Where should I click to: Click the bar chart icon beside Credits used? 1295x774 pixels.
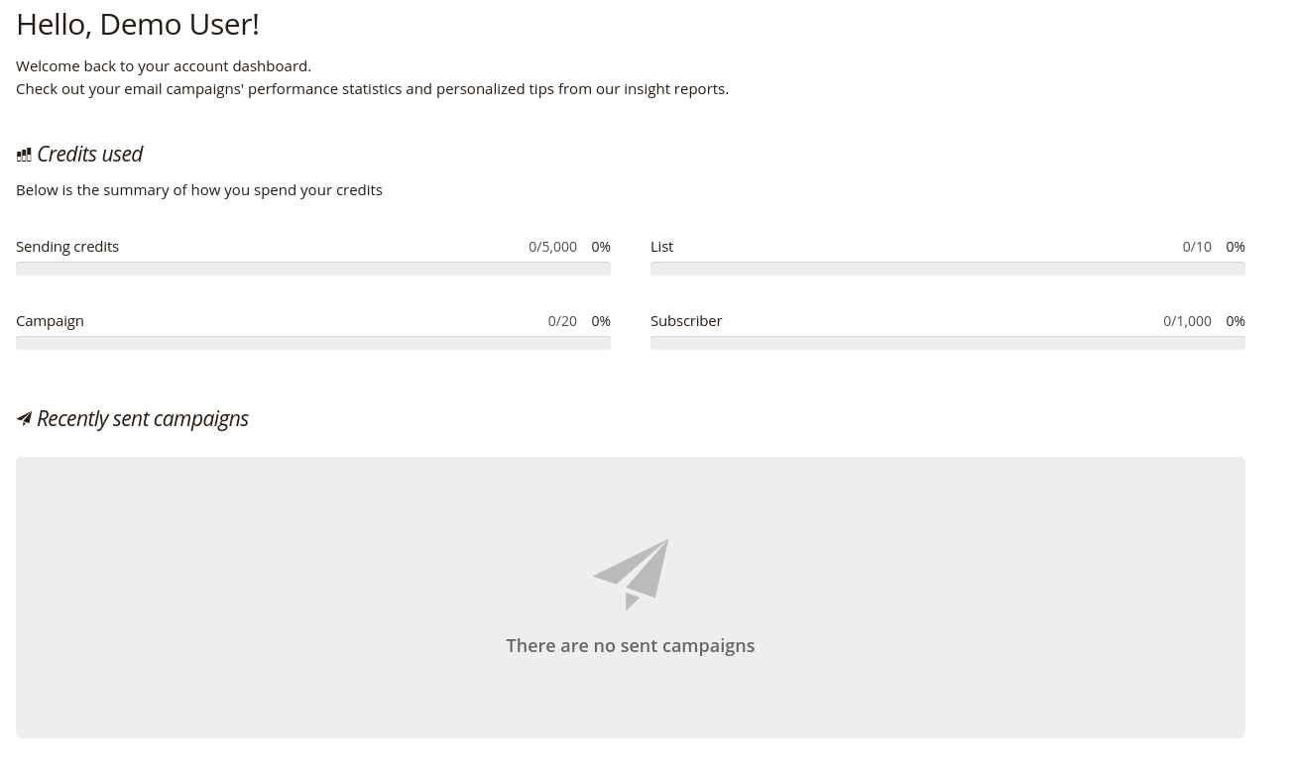[24, 155]
